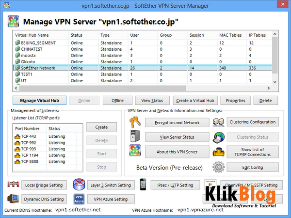Open About this VPN Server
Viewport: 291px width, 218px height.
(x=177, y=152)
